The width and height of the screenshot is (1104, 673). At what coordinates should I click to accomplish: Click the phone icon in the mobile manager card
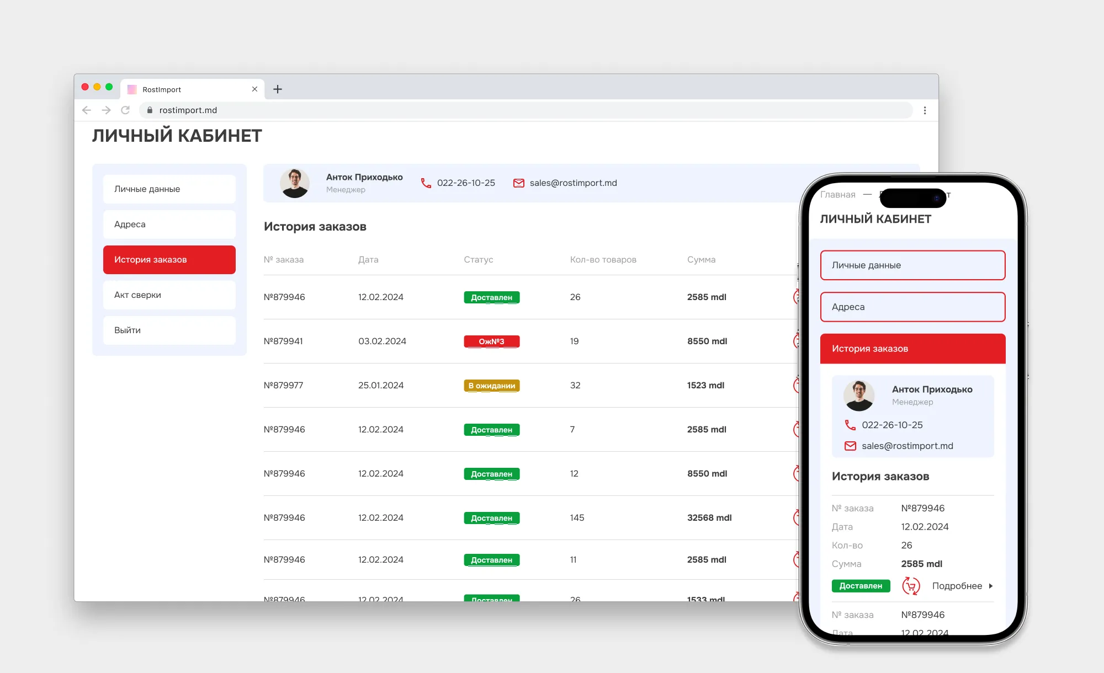[850, 425]
